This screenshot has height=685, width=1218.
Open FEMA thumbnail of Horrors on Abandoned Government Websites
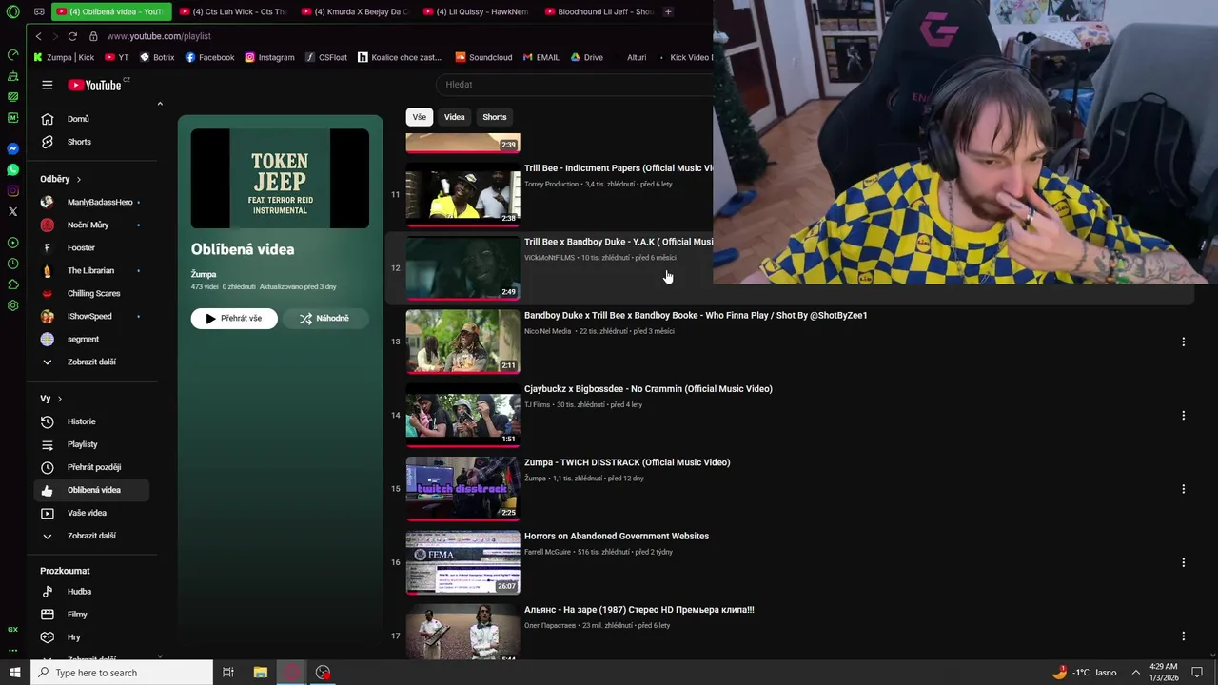[463, 562]
